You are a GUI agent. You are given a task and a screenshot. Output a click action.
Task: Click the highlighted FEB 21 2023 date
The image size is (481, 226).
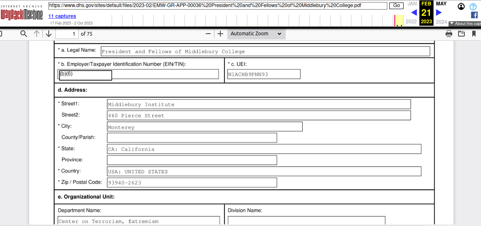[426, 13]
